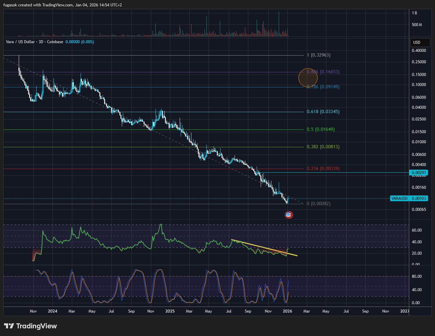
Task: Open the USD currency selector on price scale
Action: click(x=420, y=42)
